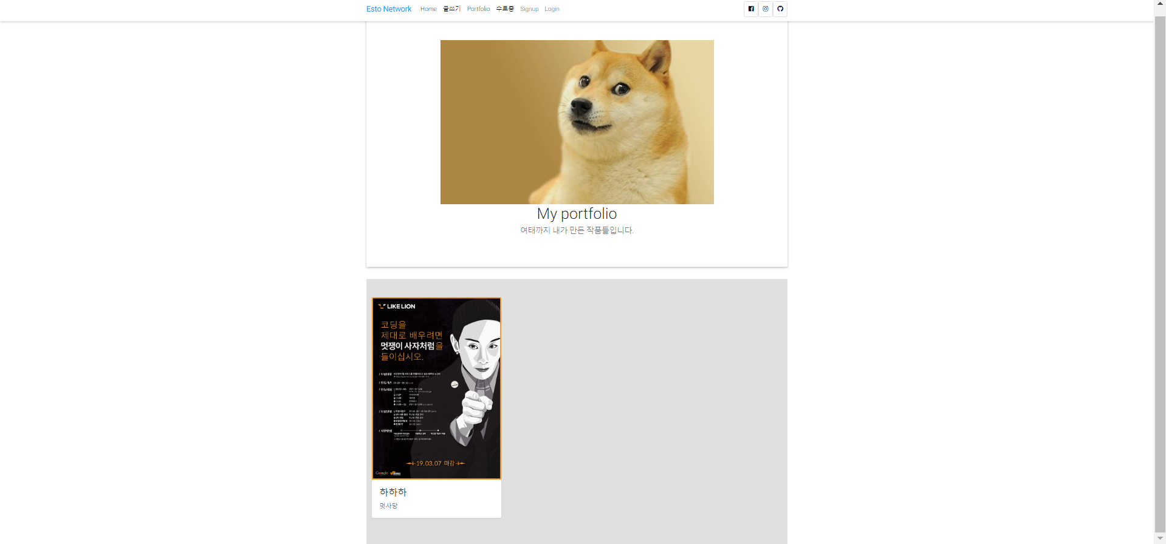Open the Facebook icon link
The image size is (1166, 544).
(751, 9)
